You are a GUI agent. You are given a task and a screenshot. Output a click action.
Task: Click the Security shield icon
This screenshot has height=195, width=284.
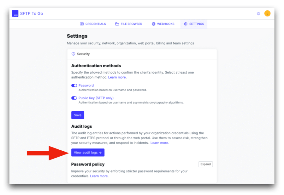tap(73, 54)
